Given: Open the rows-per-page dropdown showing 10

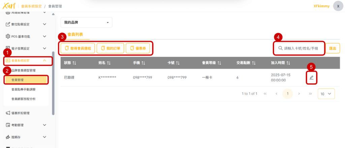Looking at the screenshot, I should point(326,94).
